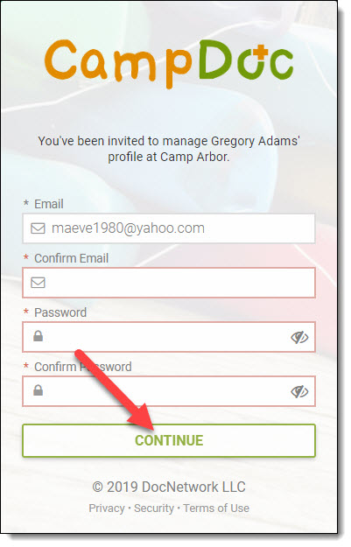Click the envelope icon in the Email field

coord(38,228)
